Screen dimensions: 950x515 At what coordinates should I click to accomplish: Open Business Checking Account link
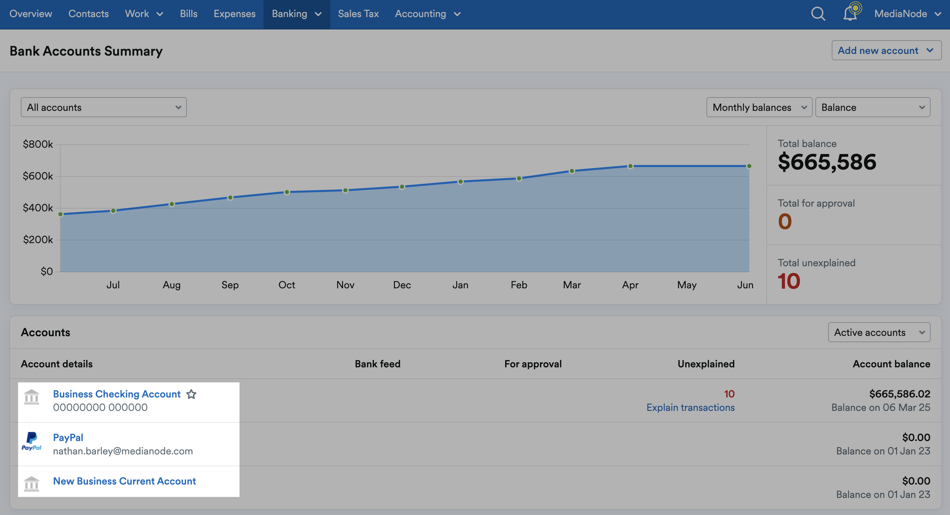pos(117,394)
